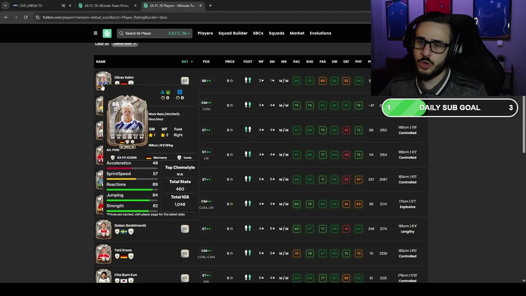Screen dimensions: 526x296
Task: Click Oliver Kahn card image in popup
Action: click(127, 122)
